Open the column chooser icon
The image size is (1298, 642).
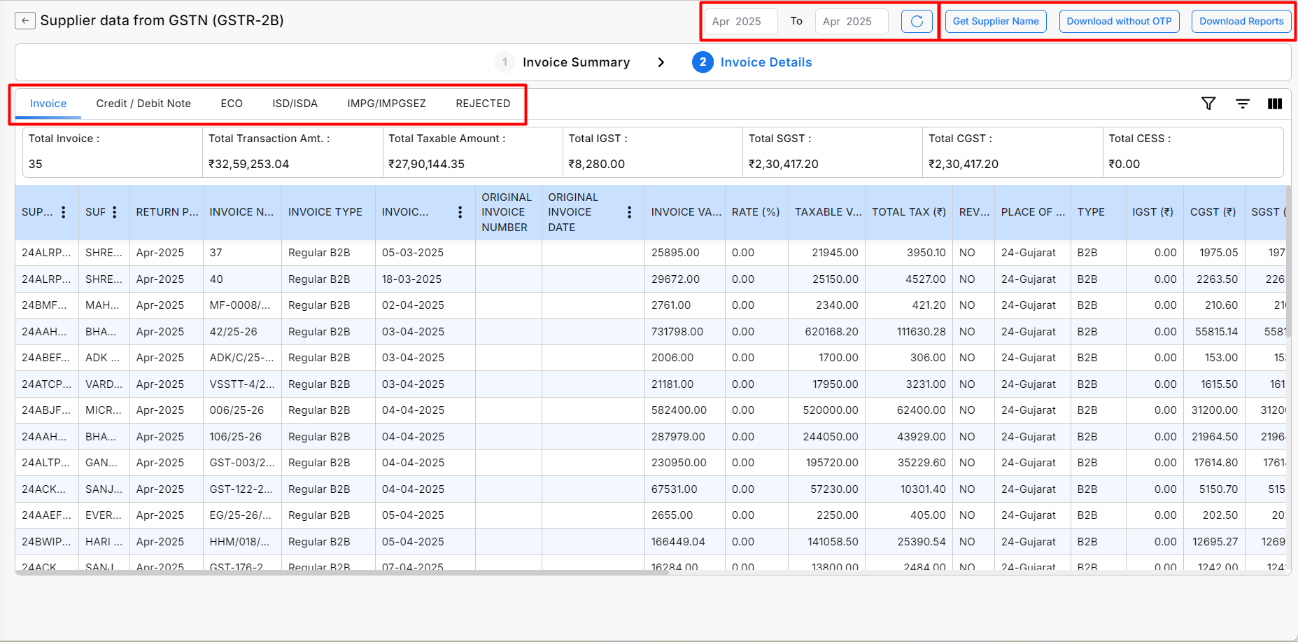(1275, 104)
